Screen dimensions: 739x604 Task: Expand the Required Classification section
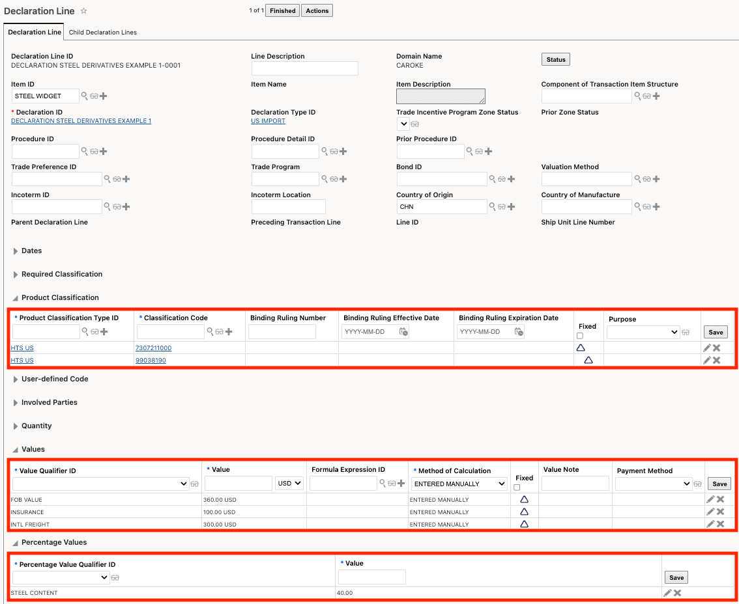[x=16, y=275]
